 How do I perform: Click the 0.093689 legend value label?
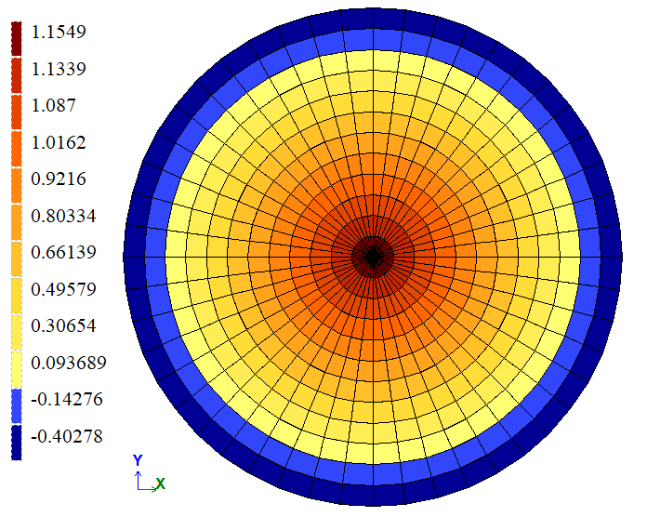pos(68,363)
